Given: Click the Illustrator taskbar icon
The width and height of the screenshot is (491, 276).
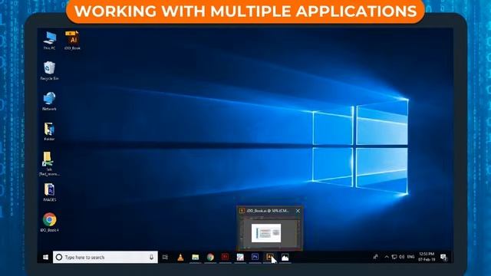Looking at the screenshot, I should 270,258.
